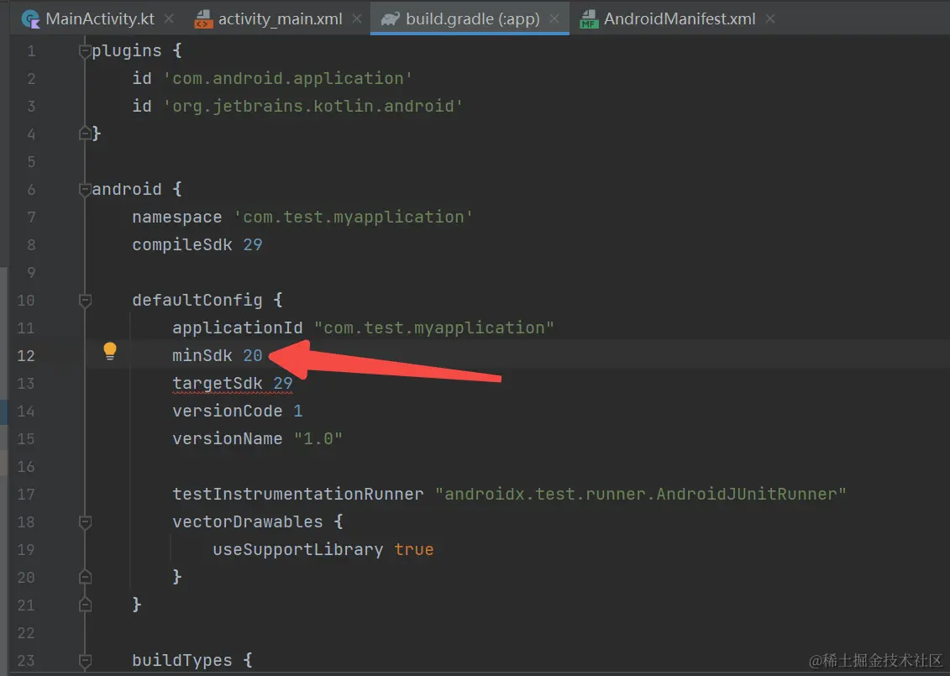Click the XML layout icon on activity_main.xml tab
This screenshot has width=950, height=676.
click(x=203, y=19)
